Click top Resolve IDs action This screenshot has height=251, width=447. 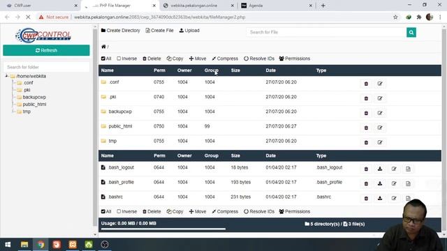click(x=259, y=59)
